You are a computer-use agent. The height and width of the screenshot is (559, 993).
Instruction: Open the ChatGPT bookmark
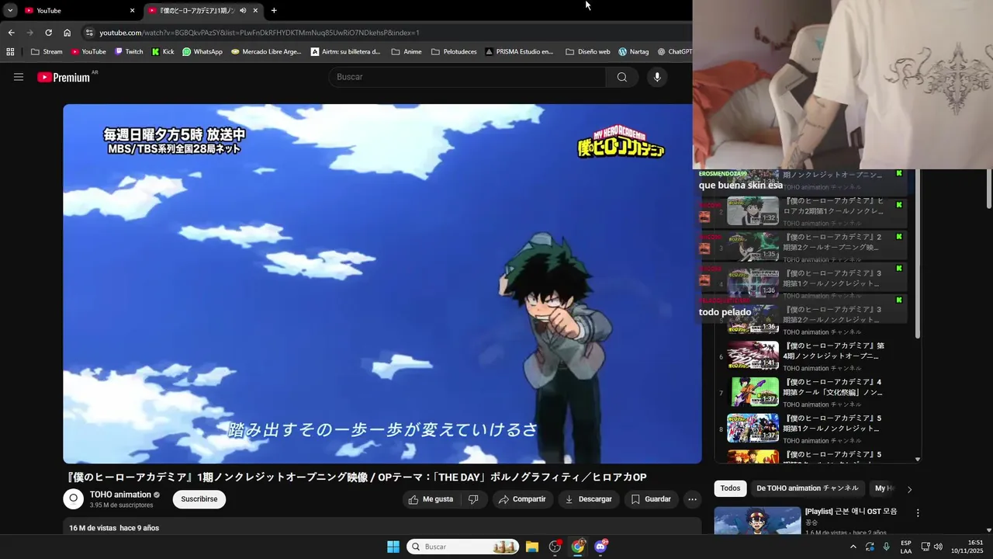click(674, 52)
